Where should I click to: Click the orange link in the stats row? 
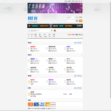click(x=70, y=35)
